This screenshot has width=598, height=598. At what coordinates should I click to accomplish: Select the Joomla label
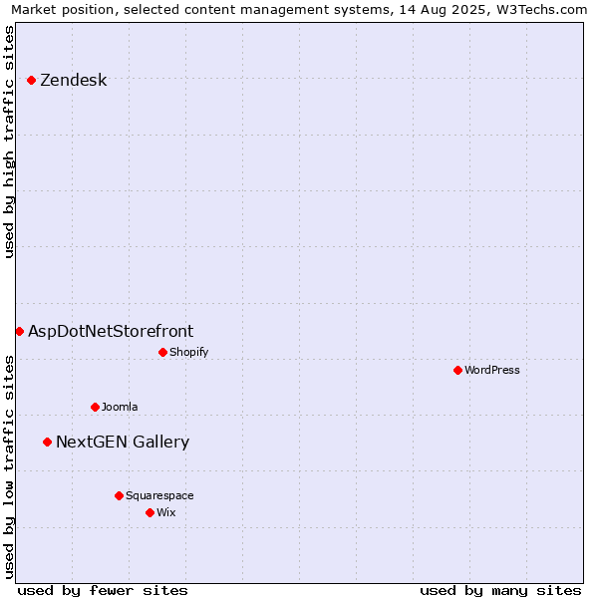click(x=120, y=407)
